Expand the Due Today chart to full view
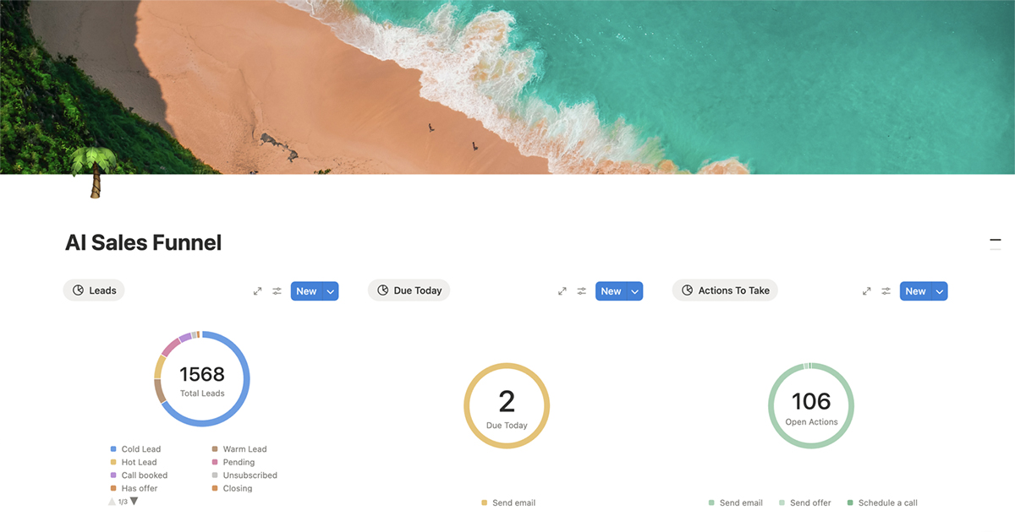1015x532 pixels. point(562,291)
